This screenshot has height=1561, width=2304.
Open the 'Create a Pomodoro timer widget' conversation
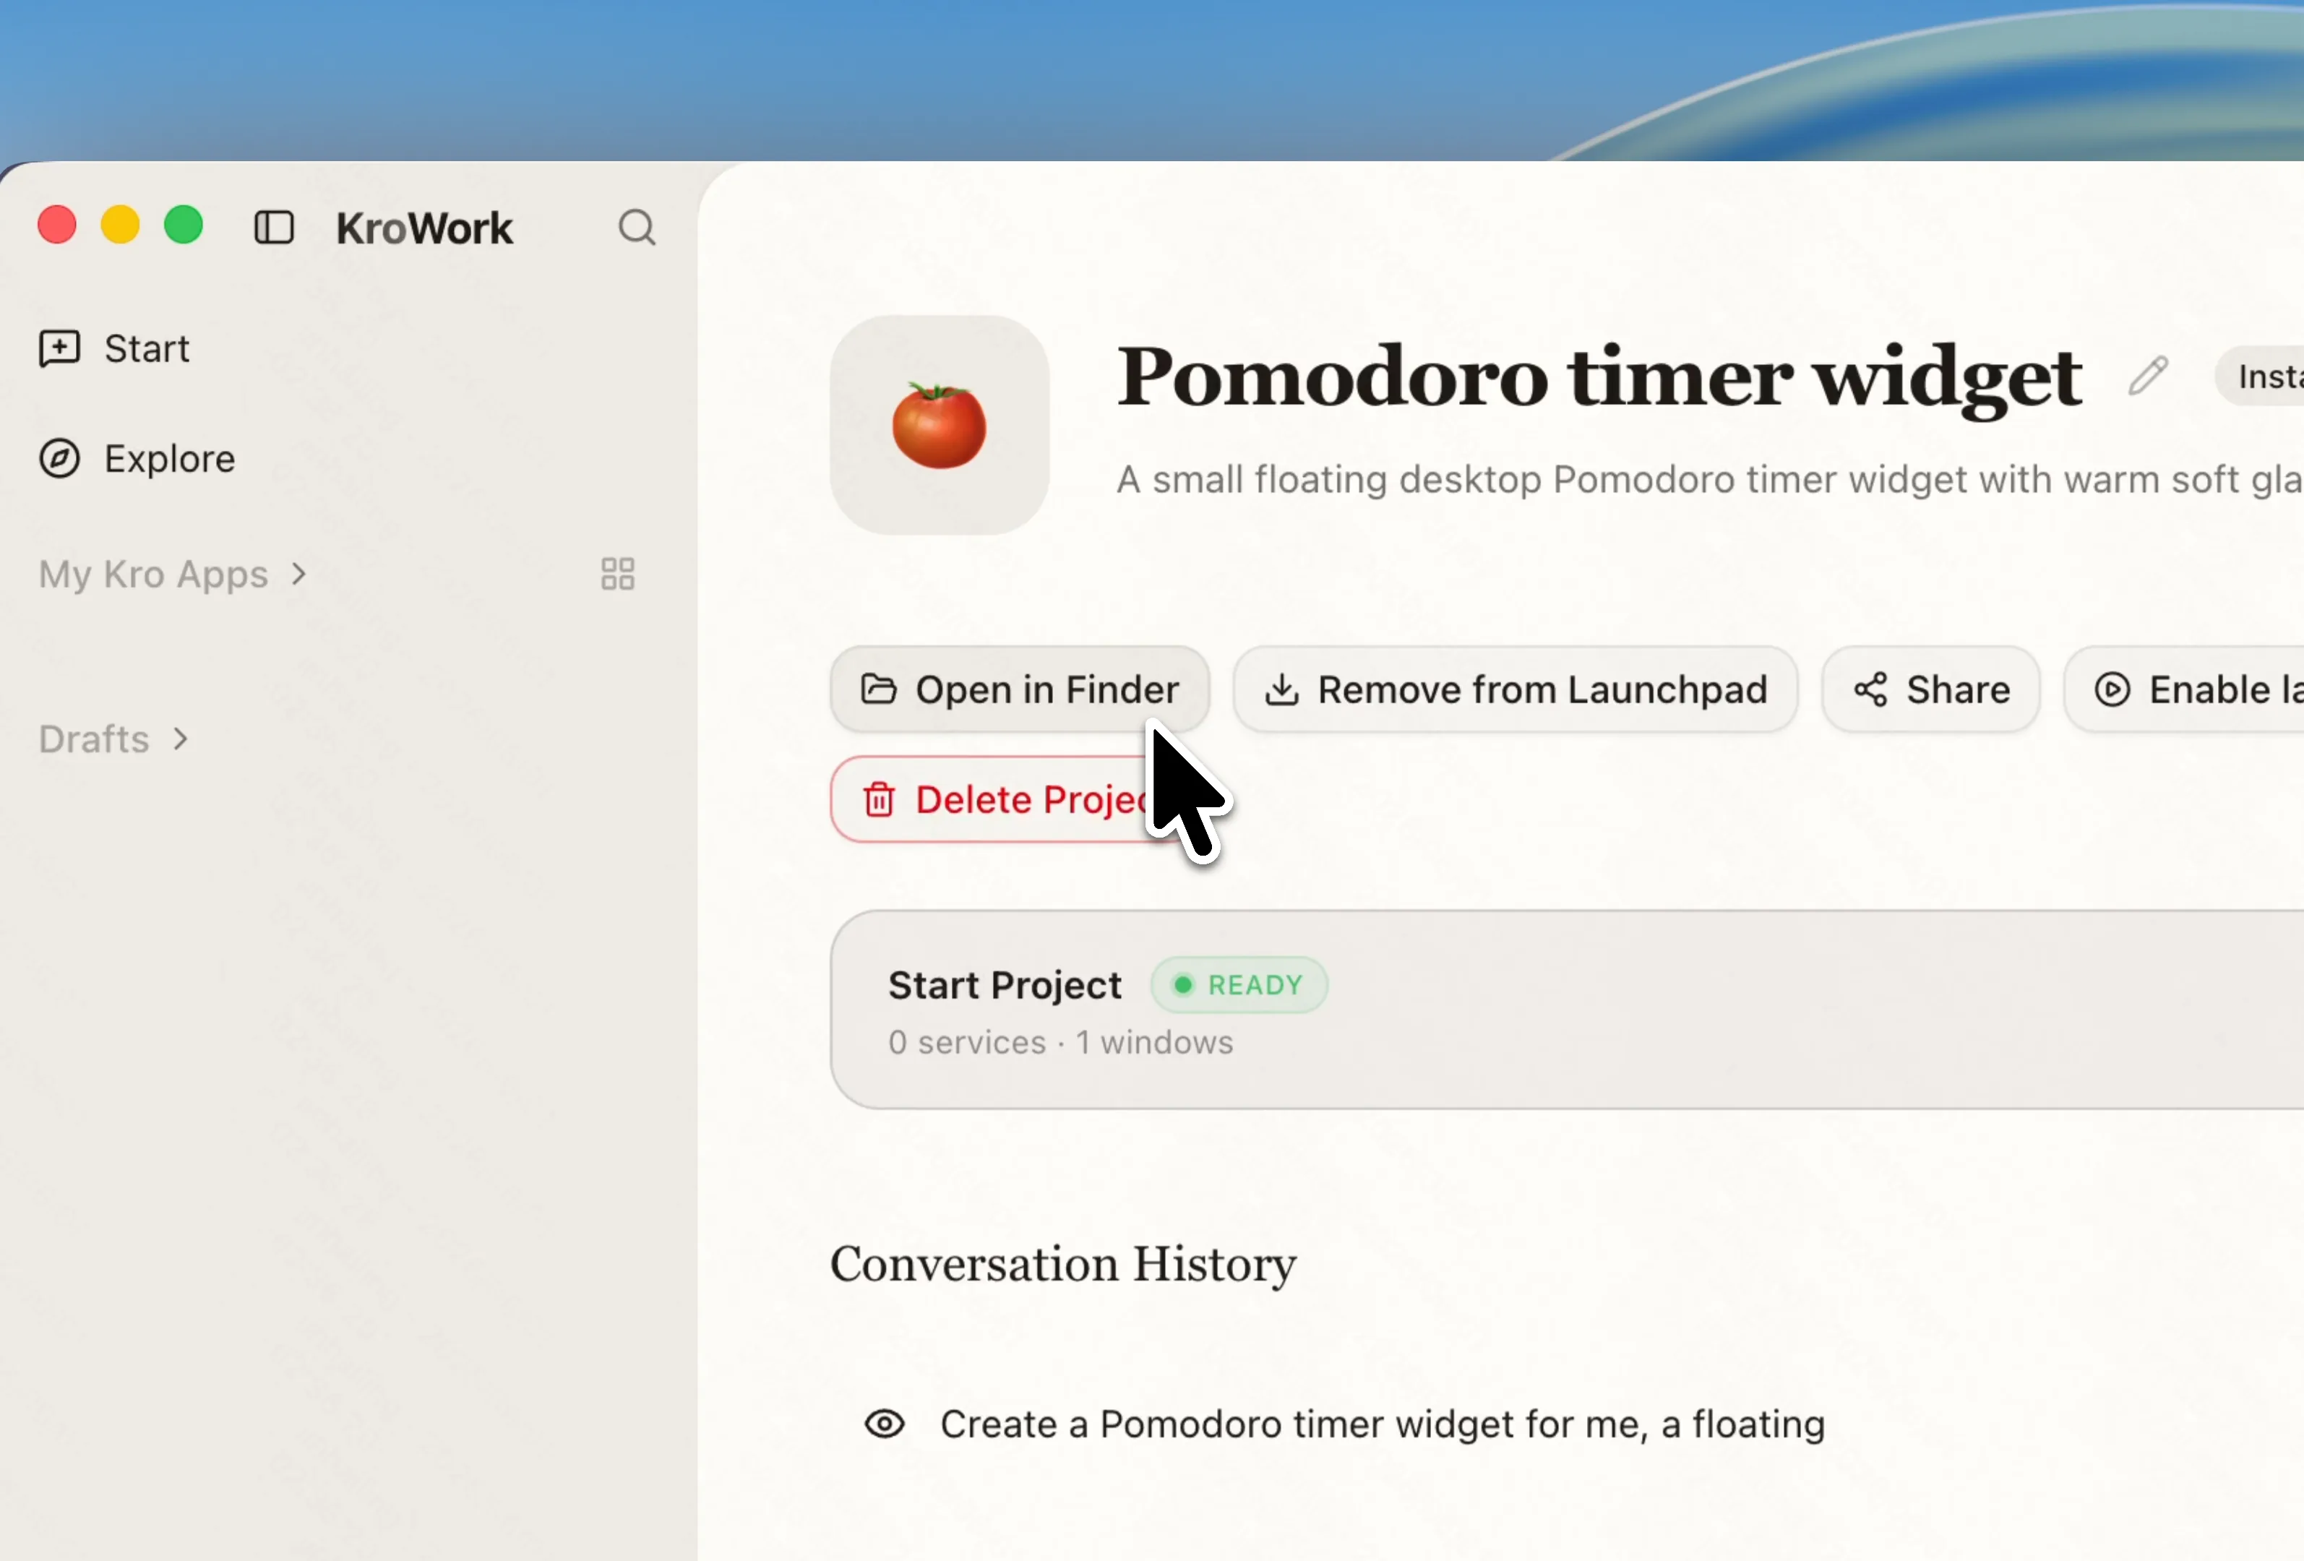click(x=1382, y=1424)
